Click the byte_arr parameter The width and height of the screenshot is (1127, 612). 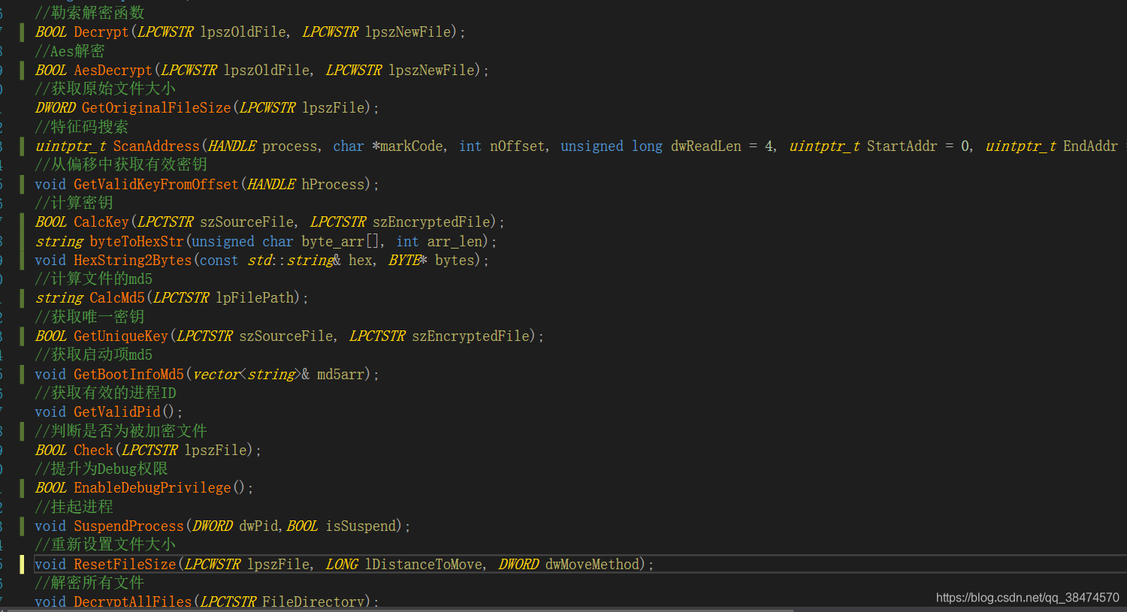pos(333,242)
